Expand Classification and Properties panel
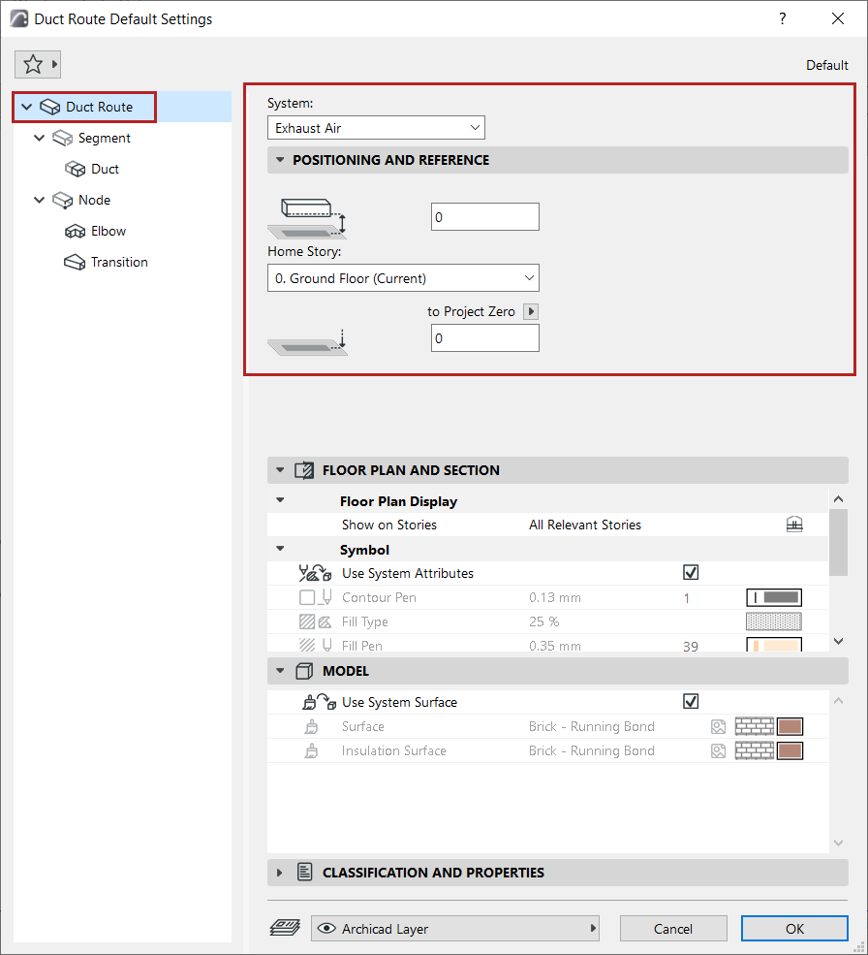The image size is (868, 955). (x=280, y=873)
